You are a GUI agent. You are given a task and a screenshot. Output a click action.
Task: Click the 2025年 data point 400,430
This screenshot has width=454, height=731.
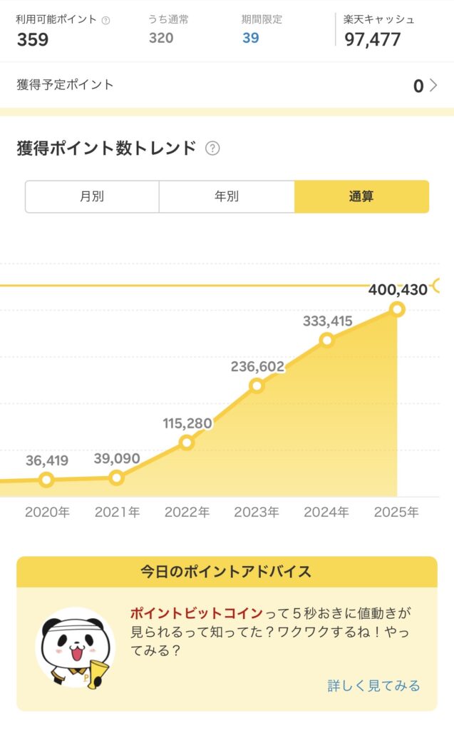[x=397, y=309]
